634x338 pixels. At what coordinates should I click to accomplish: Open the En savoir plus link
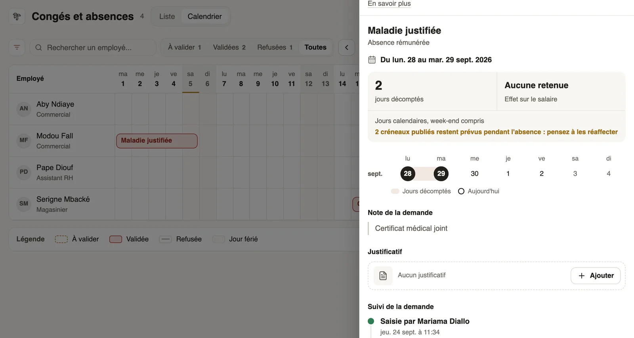click(389, 4)
